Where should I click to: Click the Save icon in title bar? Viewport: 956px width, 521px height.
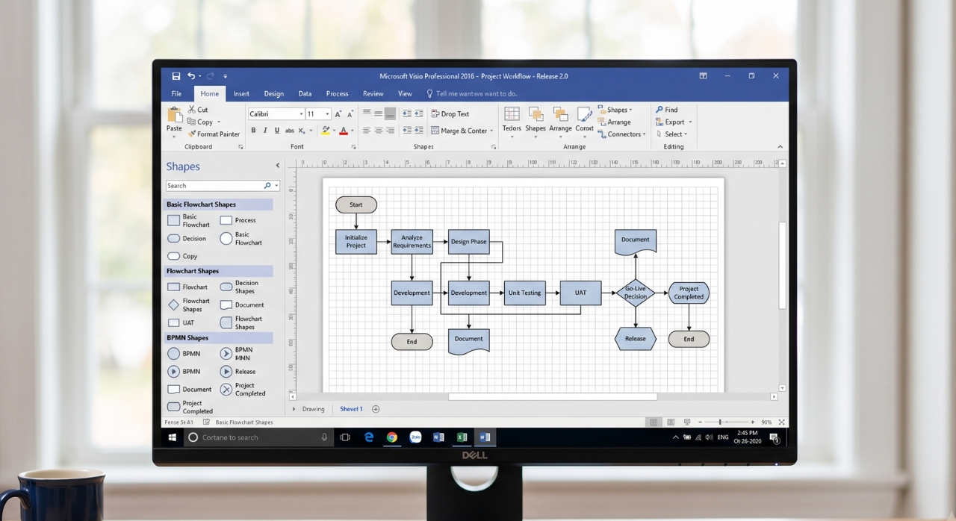tap(176, 76)
